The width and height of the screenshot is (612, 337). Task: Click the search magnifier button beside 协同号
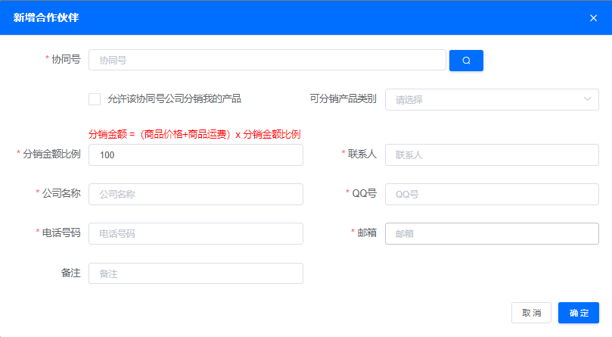click(466, 61)
